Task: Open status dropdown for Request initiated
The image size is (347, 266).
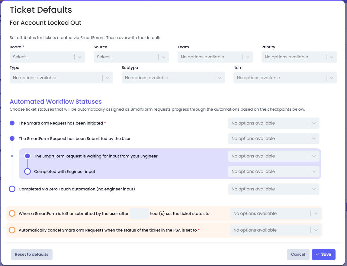Action: 274,123
